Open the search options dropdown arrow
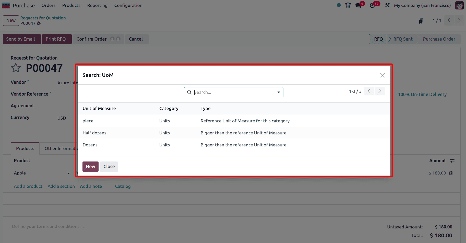The height and width of the screenshot is (243, 466). coord(279,92)
